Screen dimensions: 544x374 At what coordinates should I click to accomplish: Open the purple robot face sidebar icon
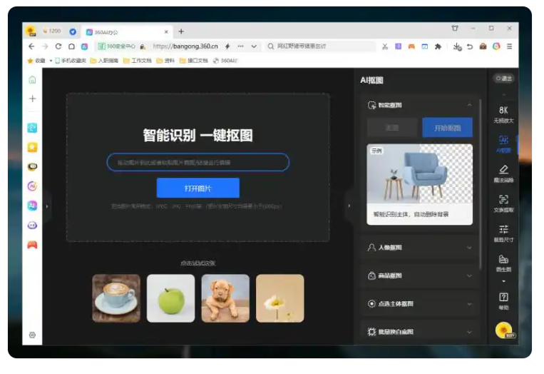pos(32,226)
